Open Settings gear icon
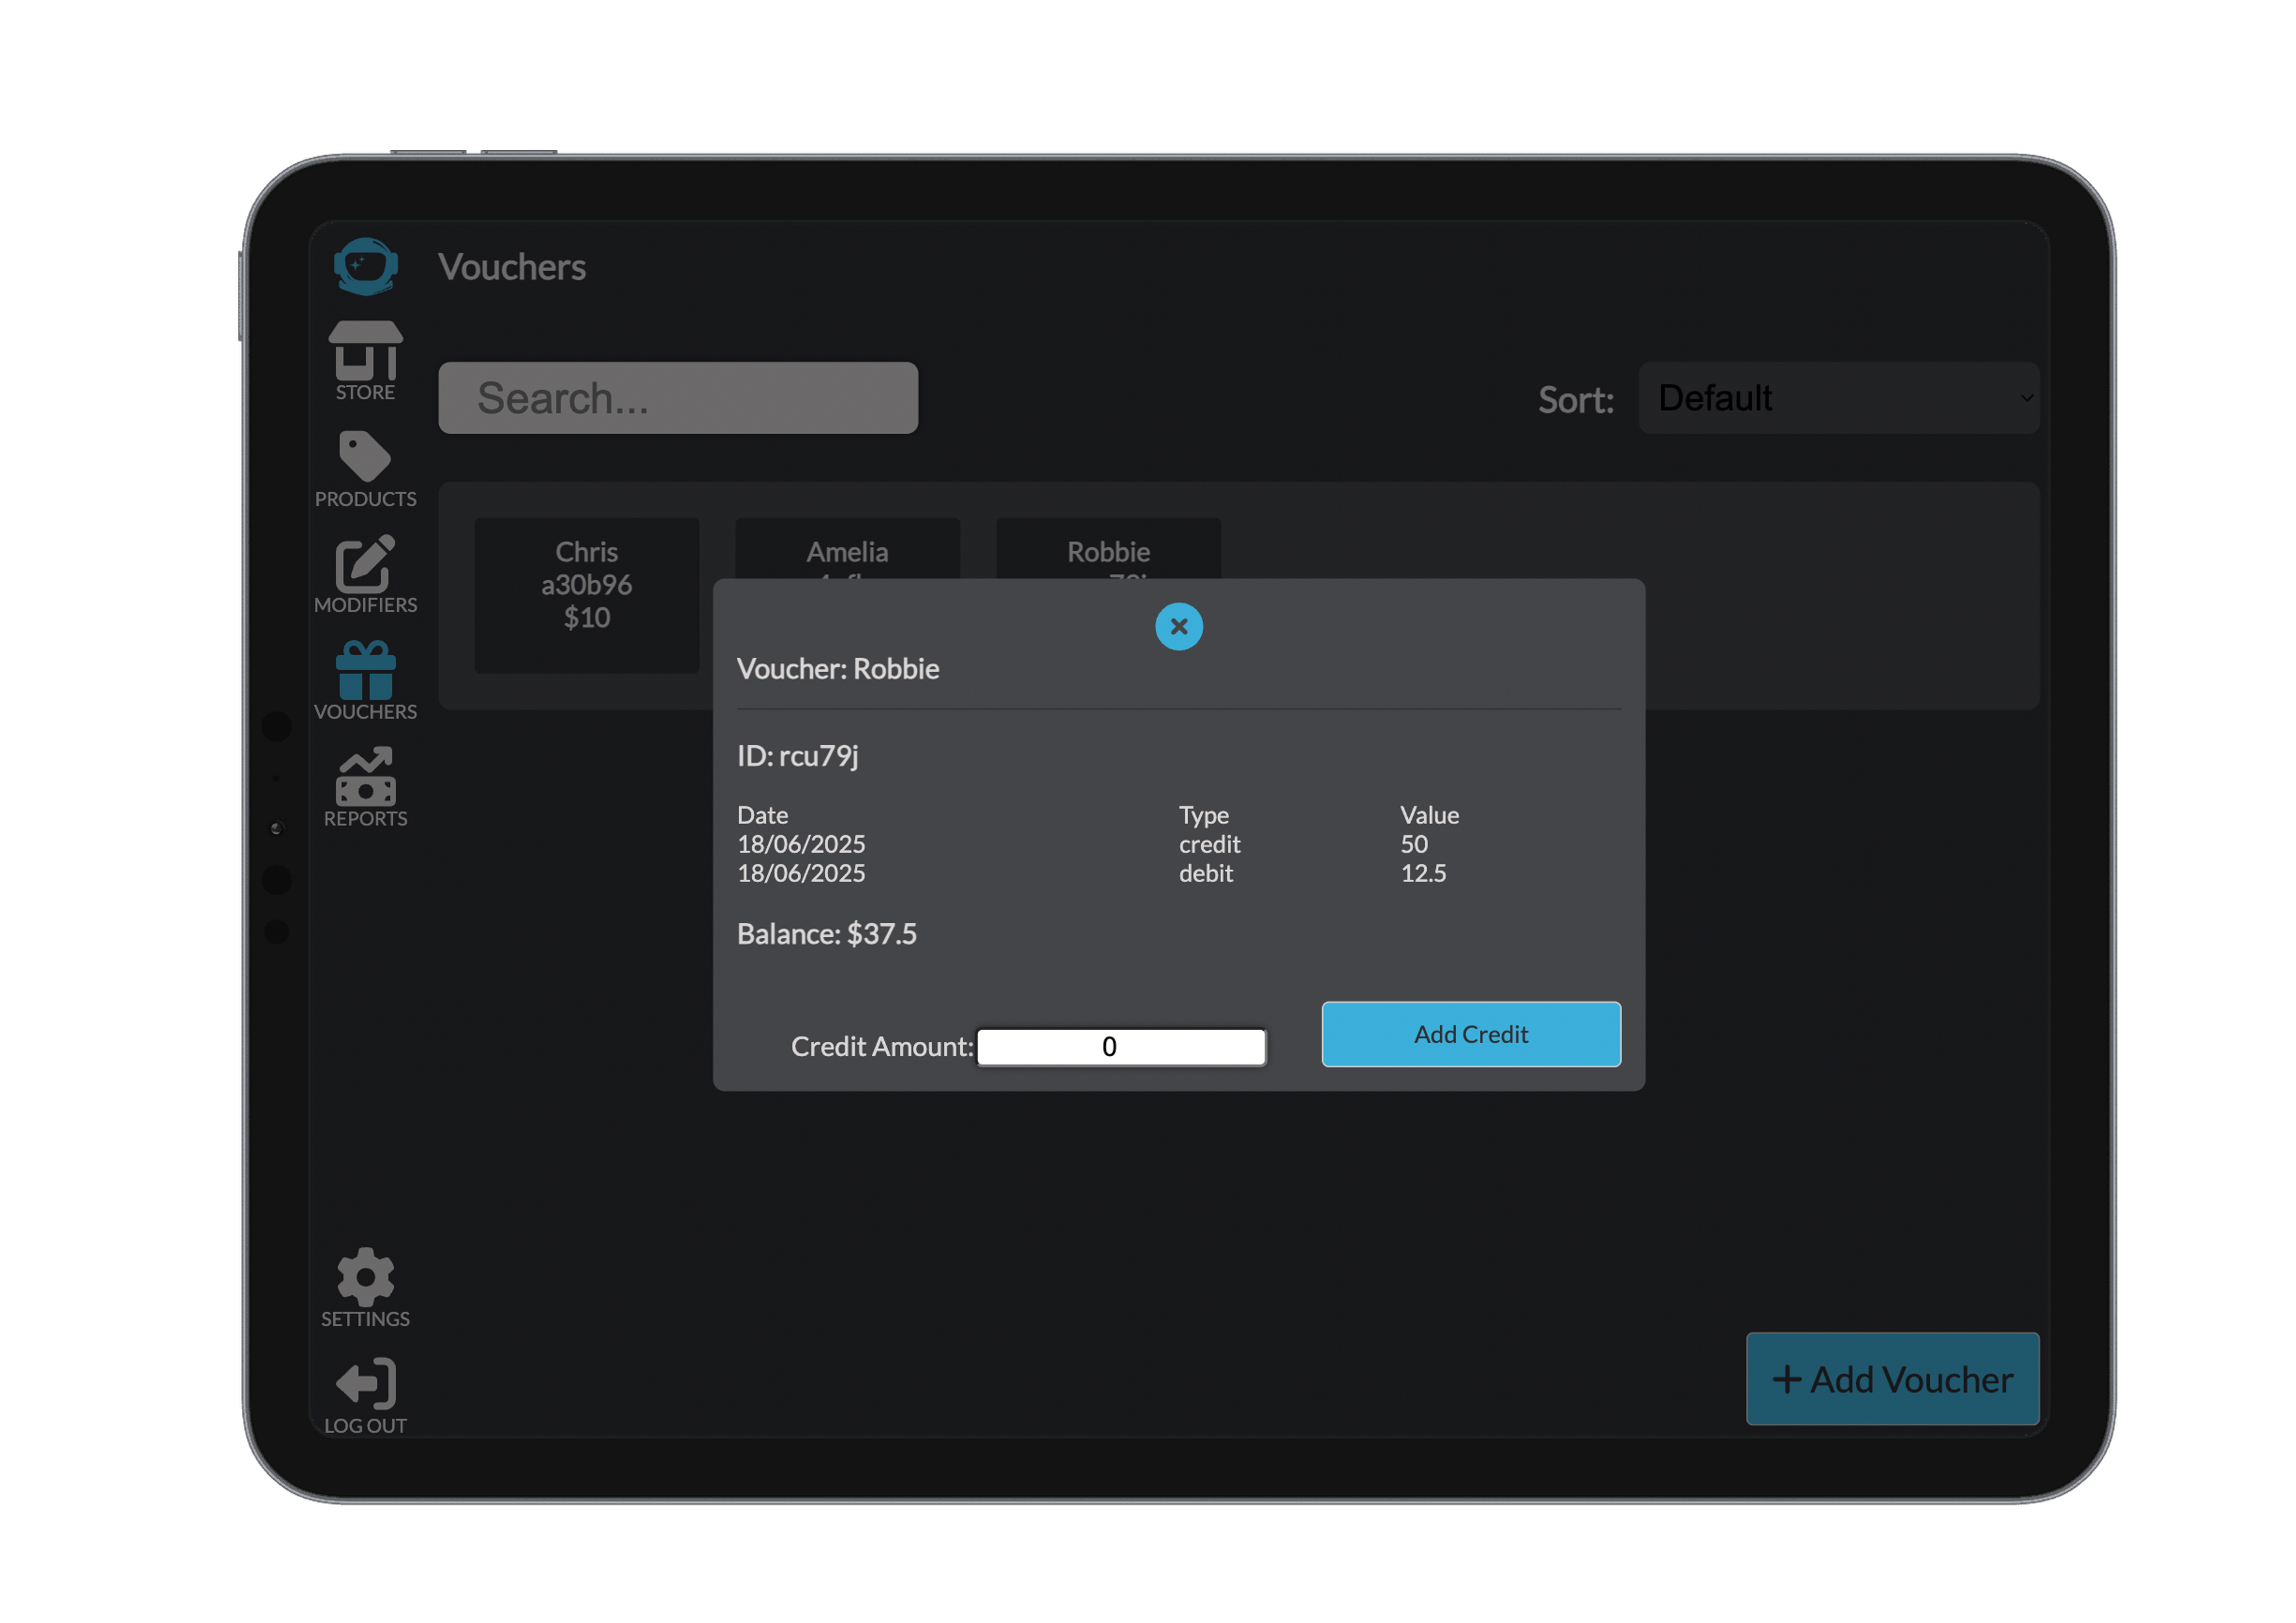Image resolution: width=2296 pixels, height=1623 pixels. [365, 1277]
